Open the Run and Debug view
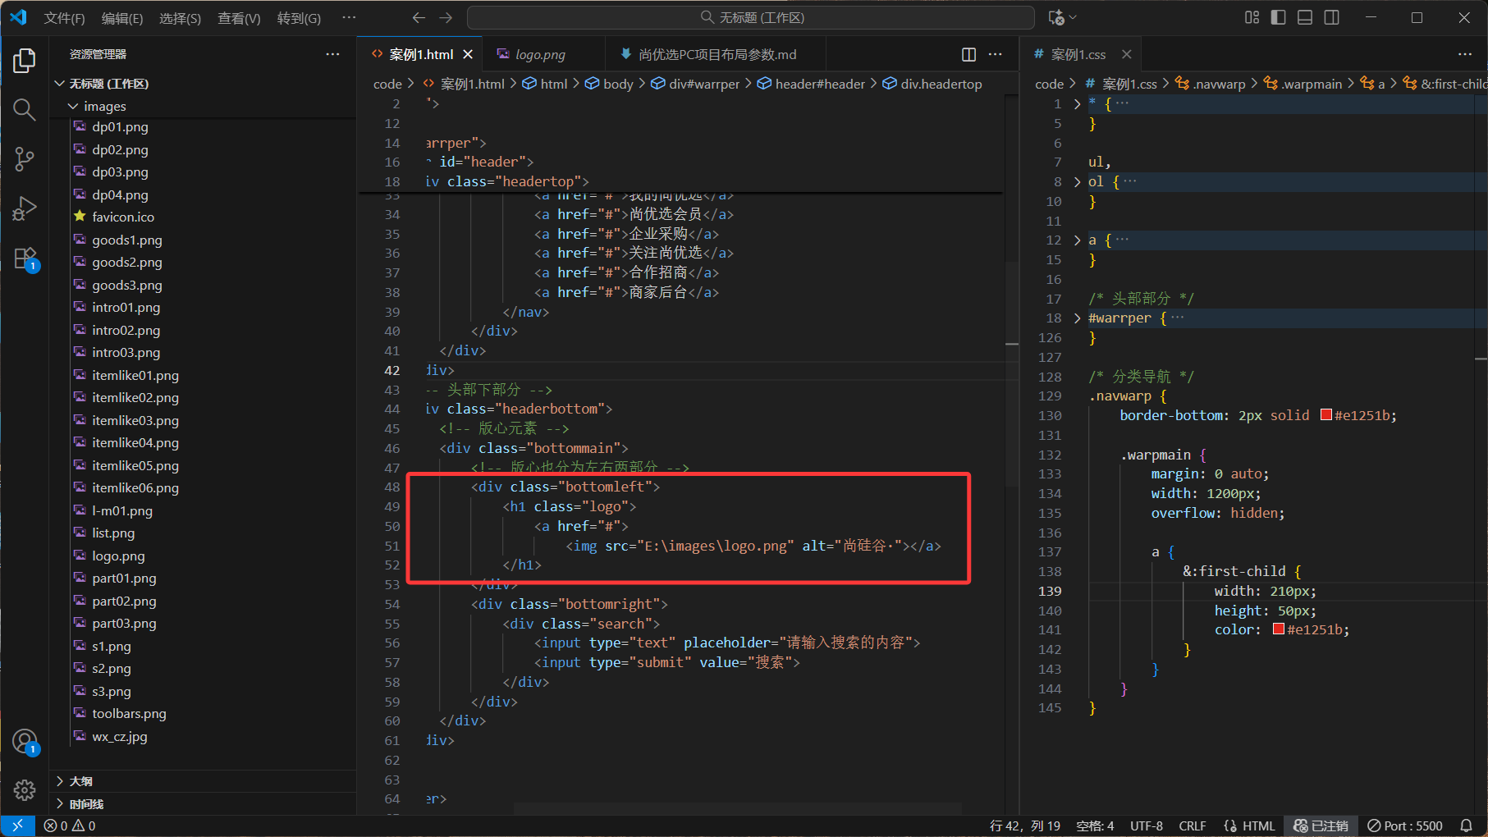 point(25,208)
